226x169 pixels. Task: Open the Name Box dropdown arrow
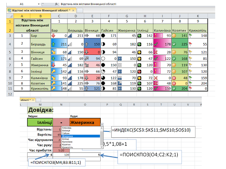pos(38,4)
